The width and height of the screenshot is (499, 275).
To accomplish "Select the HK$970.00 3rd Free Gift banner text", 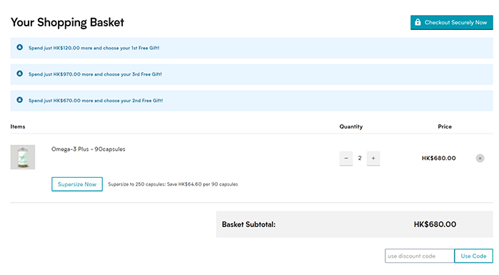I will click(95, 74).
